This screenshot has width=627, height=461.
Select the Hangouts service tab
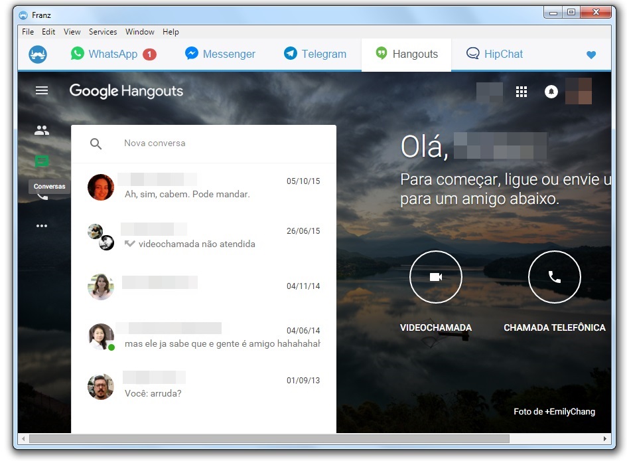coord(406,54)
